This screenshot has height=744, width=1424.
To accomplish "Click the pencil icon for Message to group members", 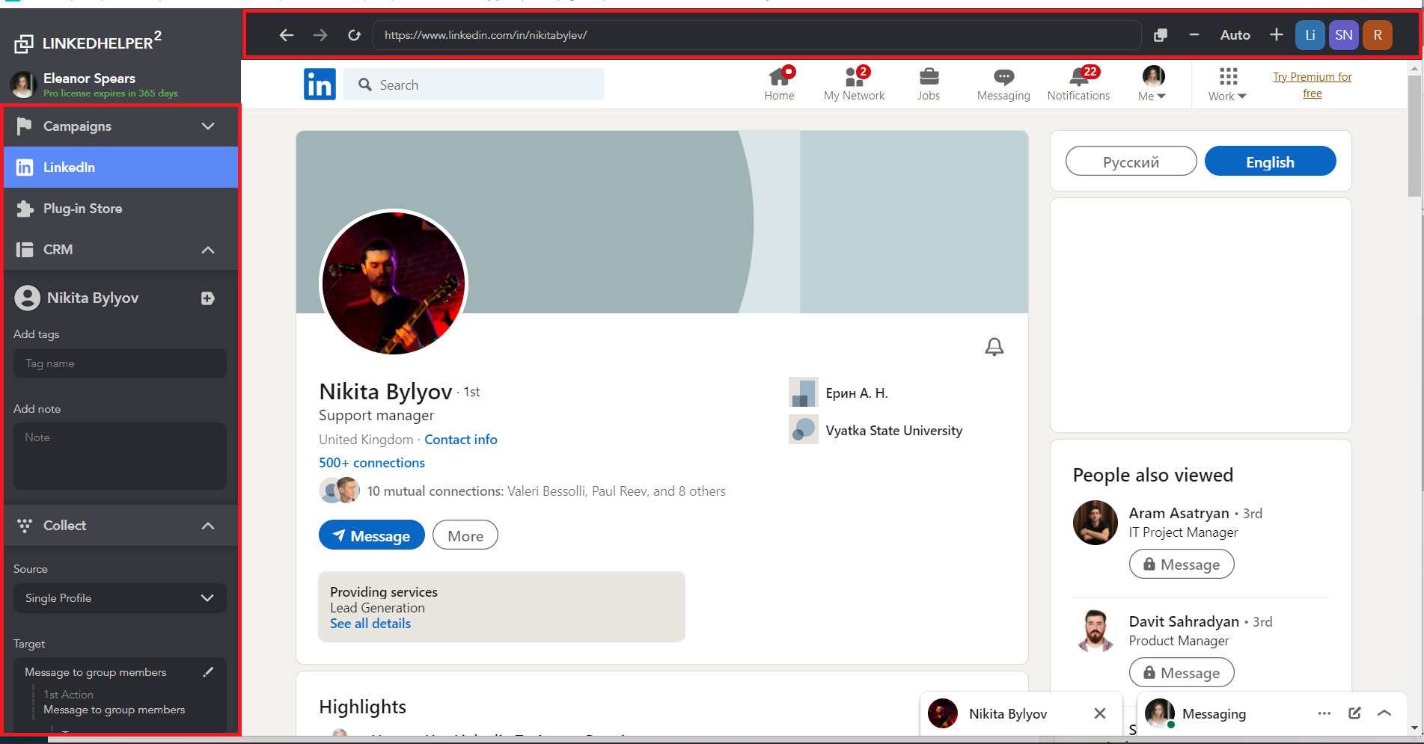I will [x=208, y=672].
